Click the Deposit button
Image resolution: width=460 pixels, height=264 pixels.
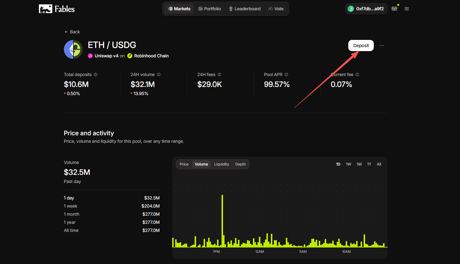pyautogui.click(x=361, y=46)
